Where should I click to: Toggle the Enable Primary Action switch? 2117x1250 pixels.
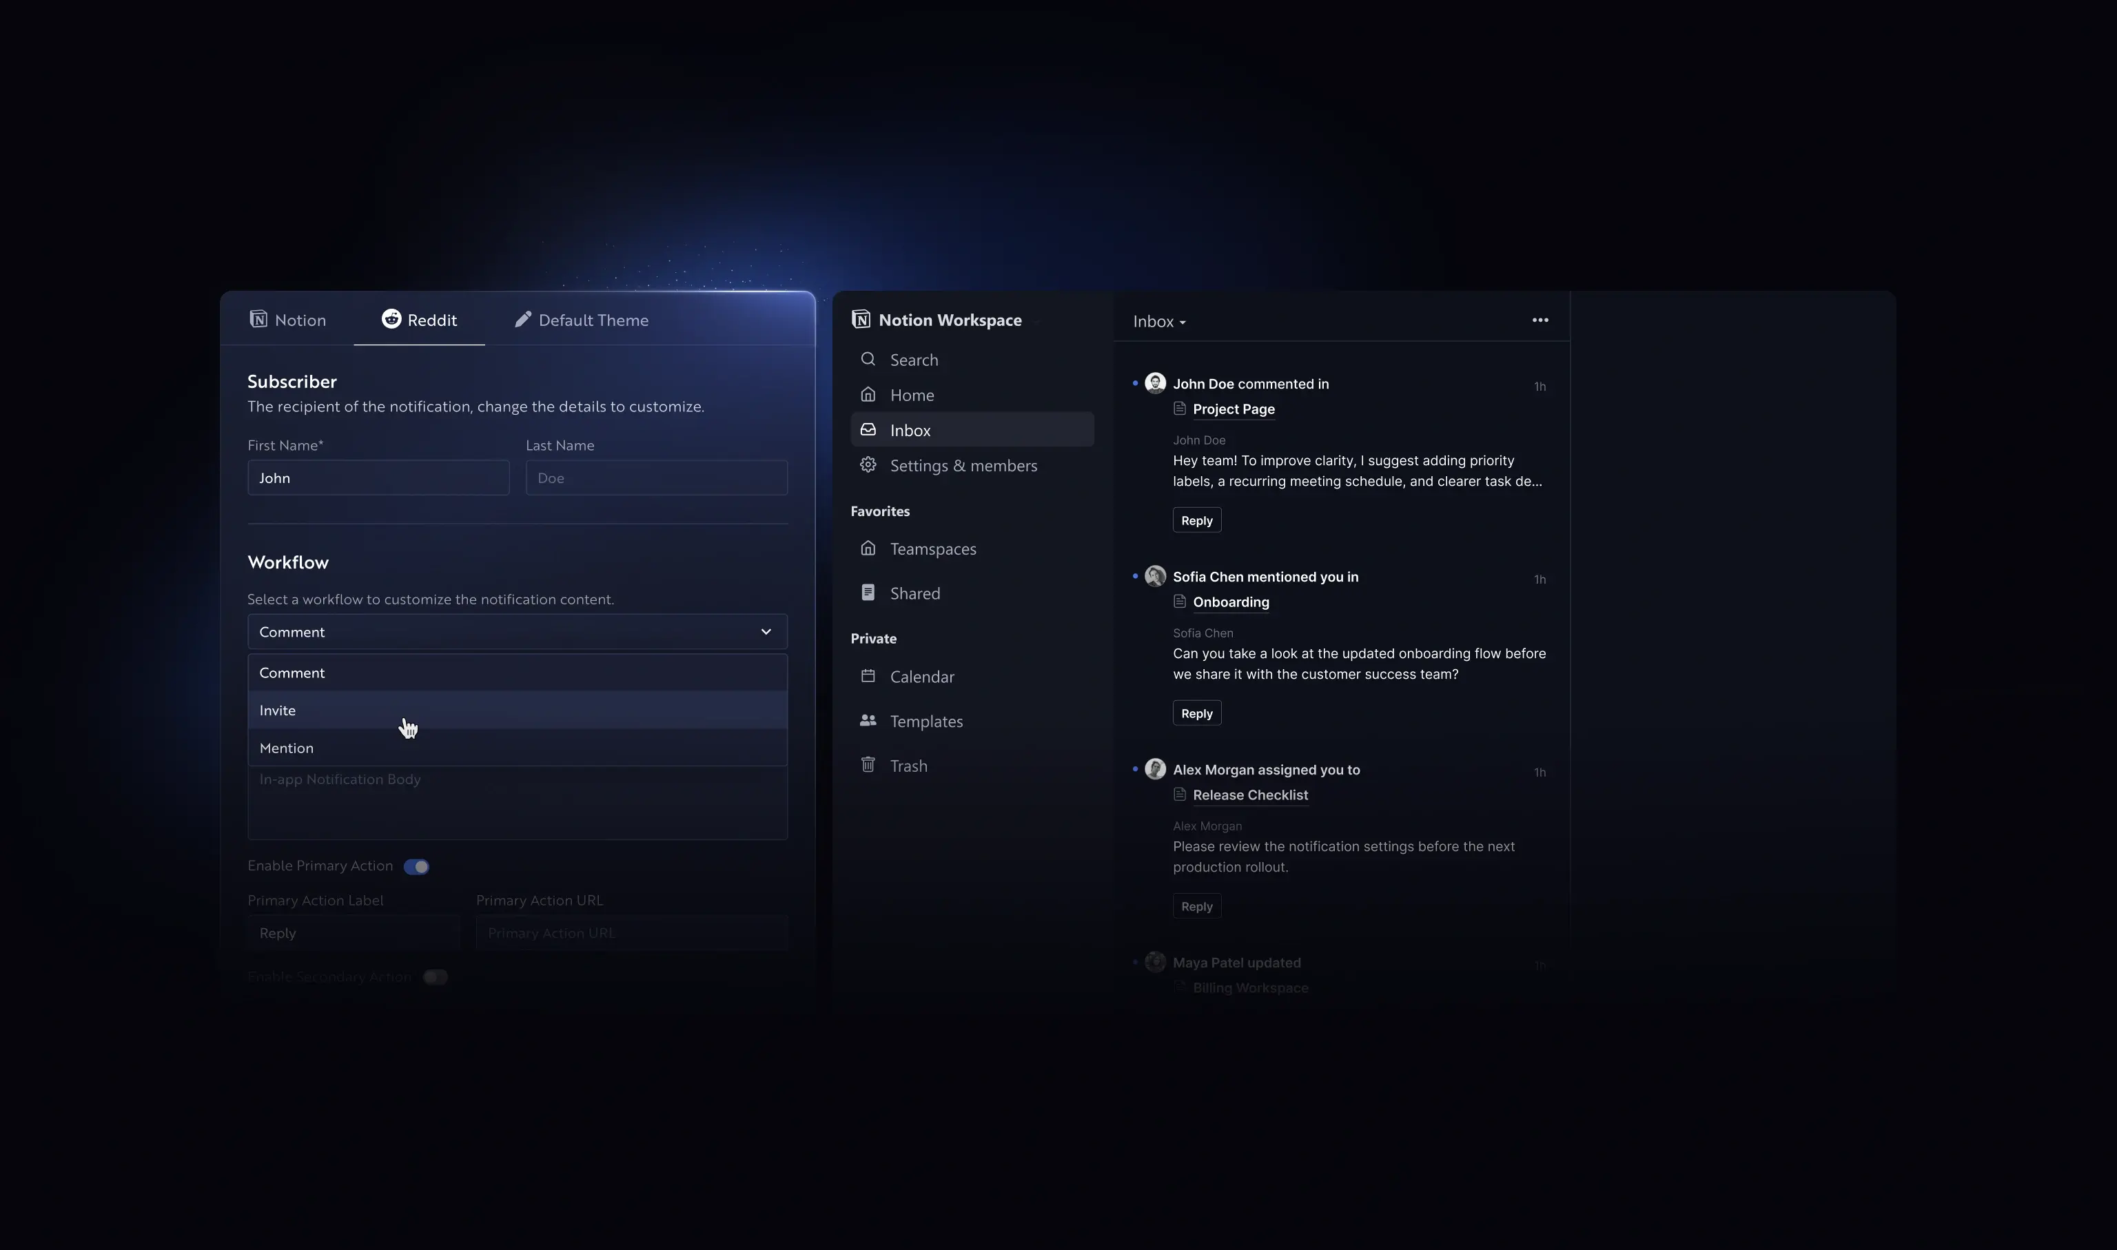(x=416, y=867)
